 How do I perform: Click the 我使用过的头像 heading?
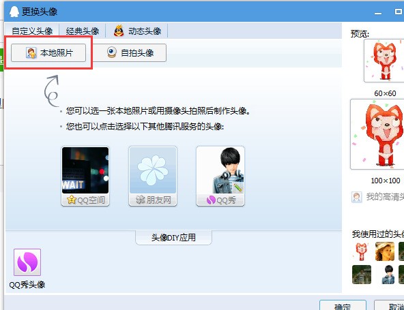tap(378, 234)
